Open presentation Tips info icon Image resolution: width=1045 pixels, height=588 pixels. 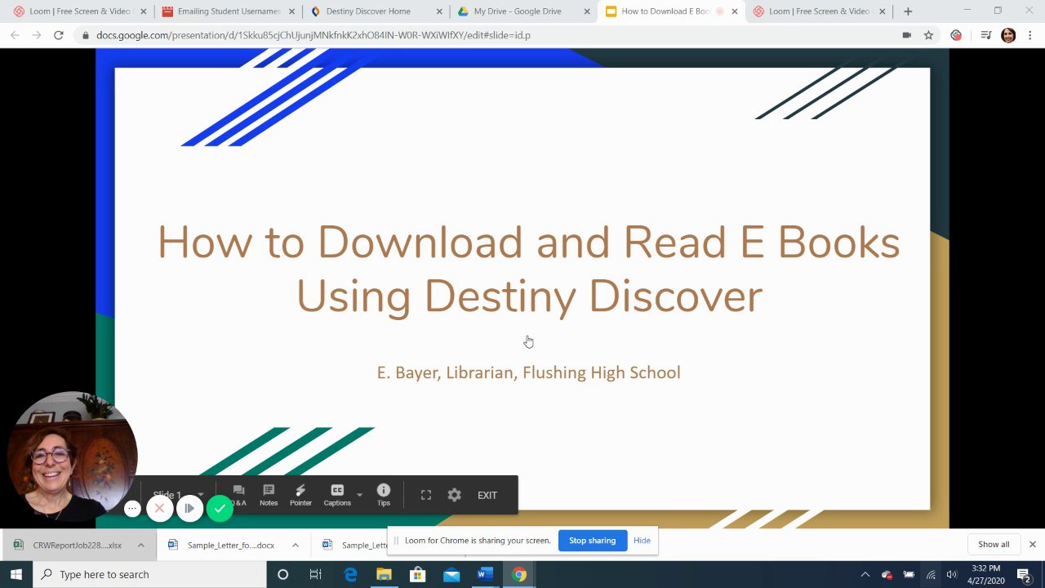pyautogui.click(x=384, y=495)
